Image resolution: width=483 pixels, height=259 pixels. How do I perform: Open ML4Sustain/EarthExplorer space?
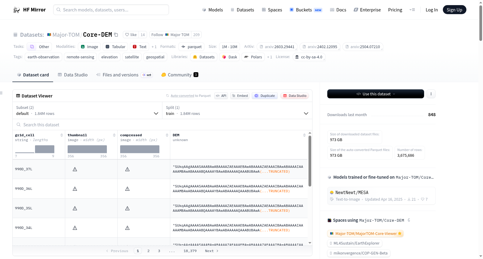[x=355, y=243]
